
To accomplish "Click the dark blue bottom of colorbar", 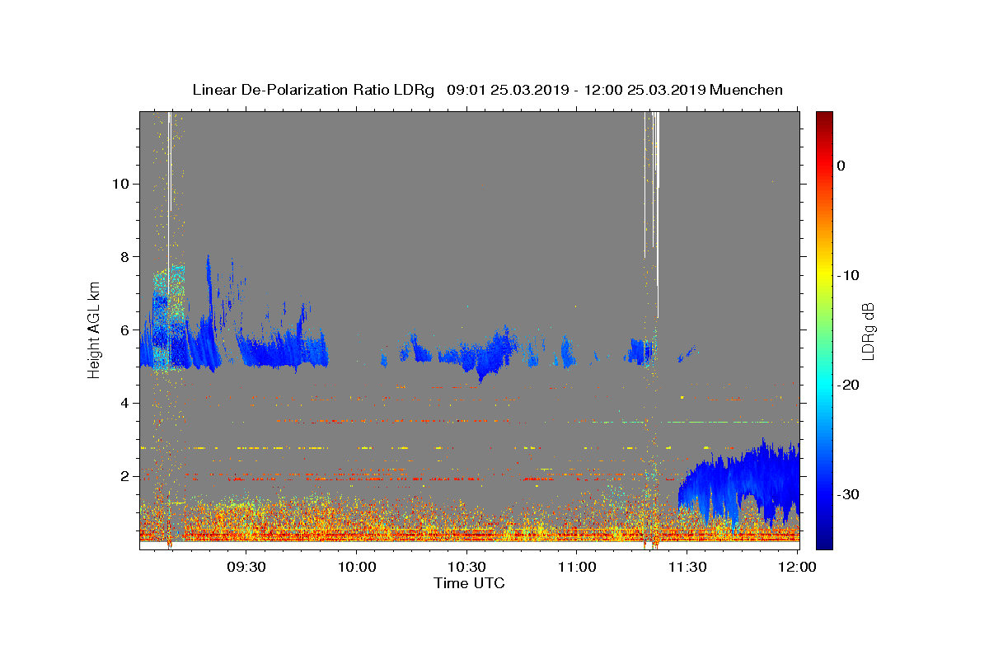I will coord(824,543).
